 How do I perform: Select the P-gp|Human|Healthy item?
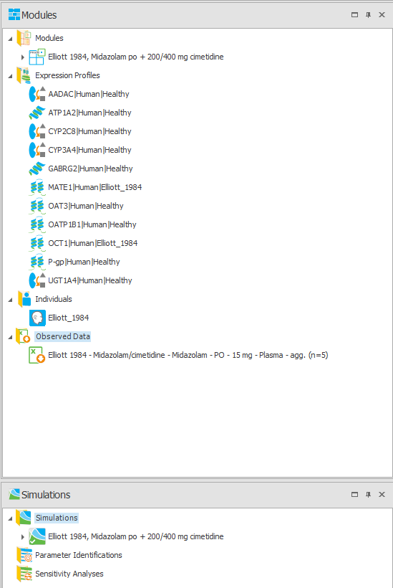[x=84, y=262]
